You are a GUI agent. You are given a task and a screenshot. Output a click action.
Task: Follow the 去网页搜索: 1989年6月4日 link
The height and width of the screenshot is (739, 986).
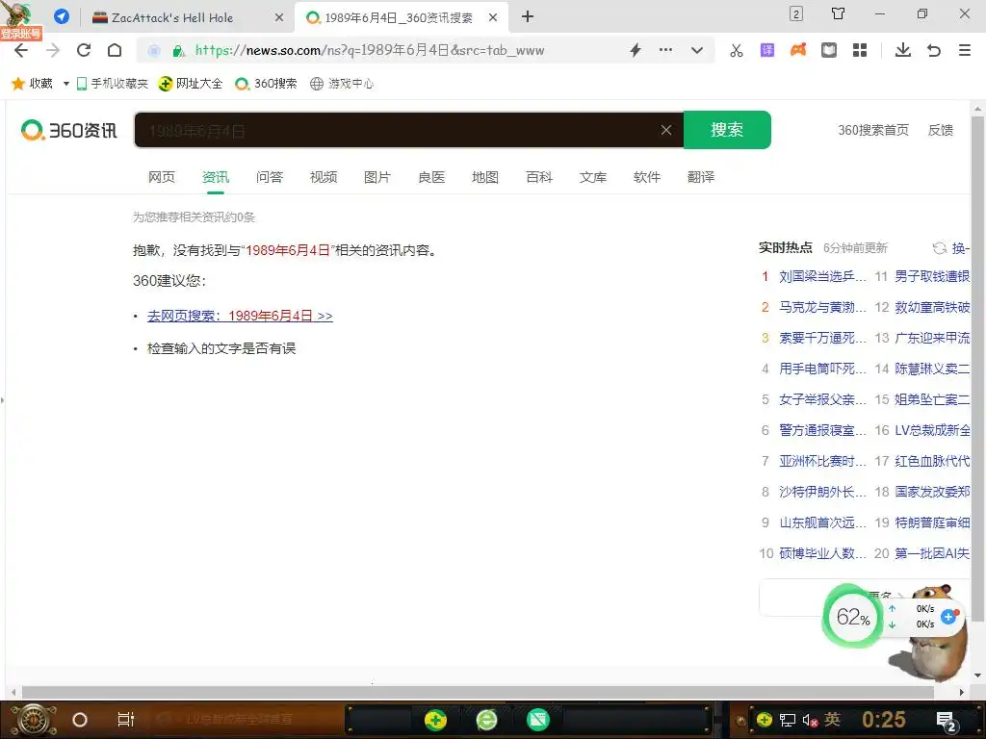click(x=240, y=316)
